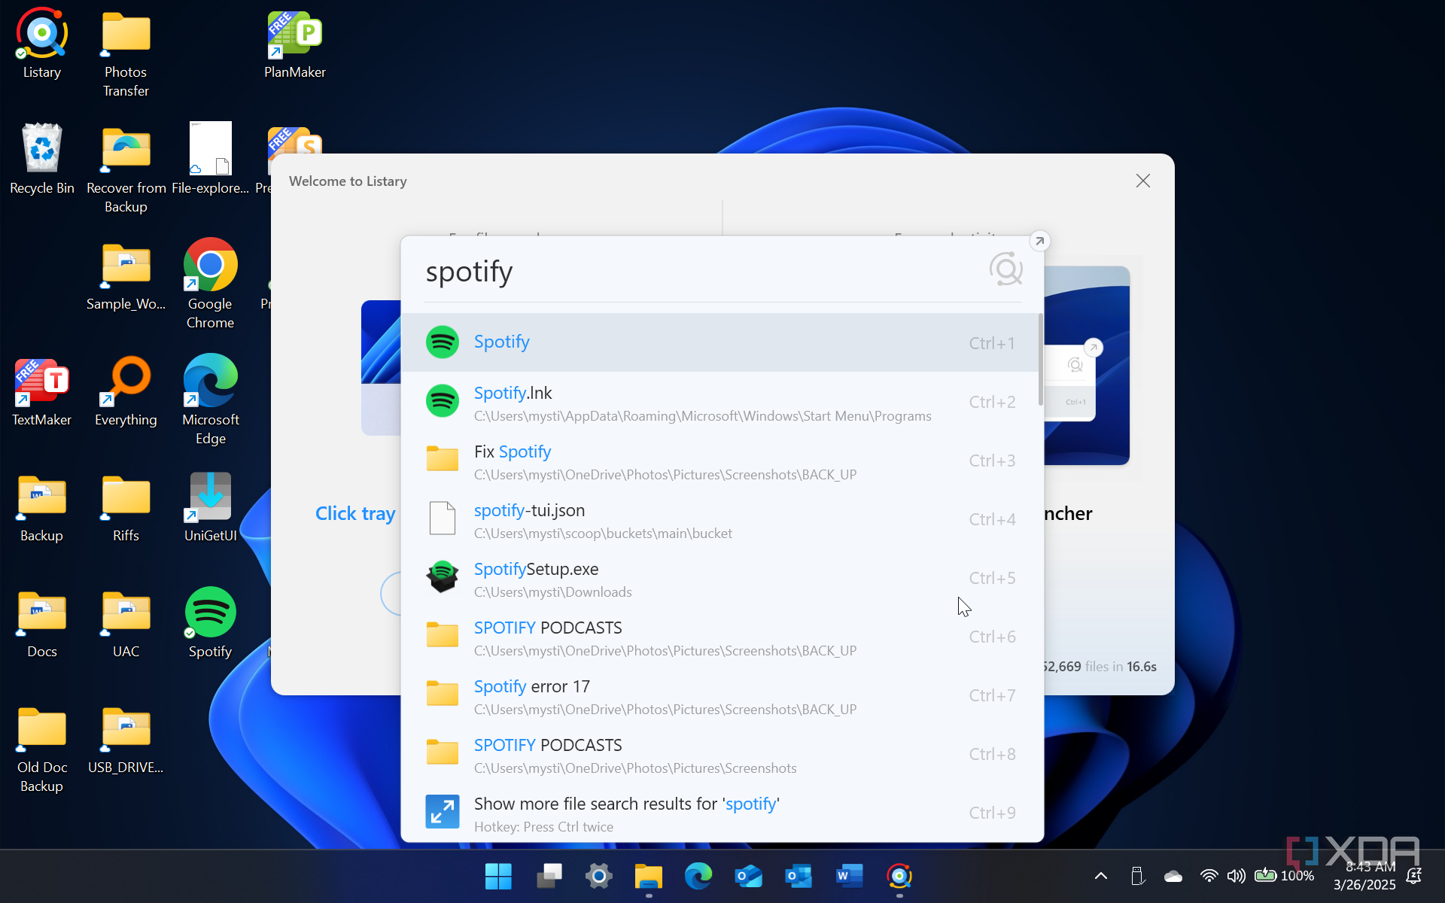Show more file search results for spotify

pyautogui.click(x=720, y=813)
